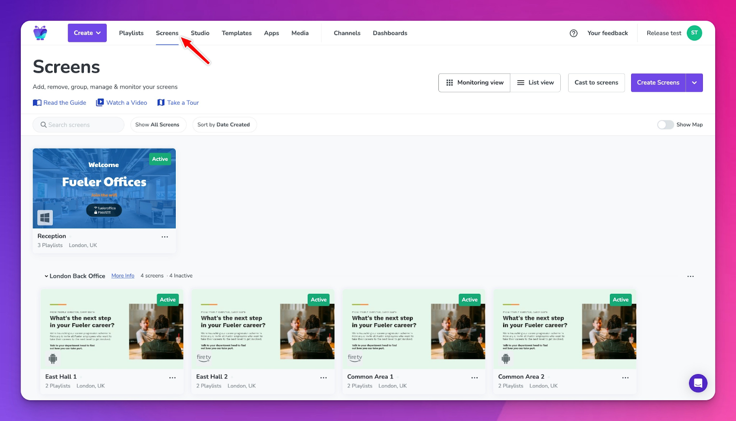Open the help question mark icon
The width and height of the screenshot is (736, 421).
point(573,33)
